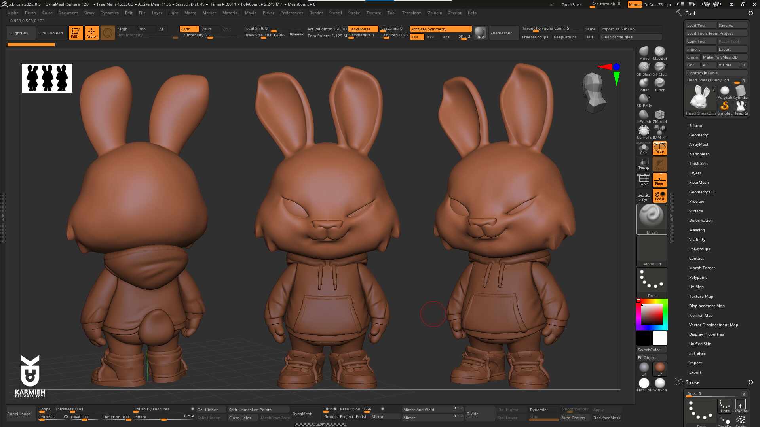Screen dimensions: 760x427
Task: Enable Transp transparency mode
Action: pyautogui.click(x=644, y=164)
